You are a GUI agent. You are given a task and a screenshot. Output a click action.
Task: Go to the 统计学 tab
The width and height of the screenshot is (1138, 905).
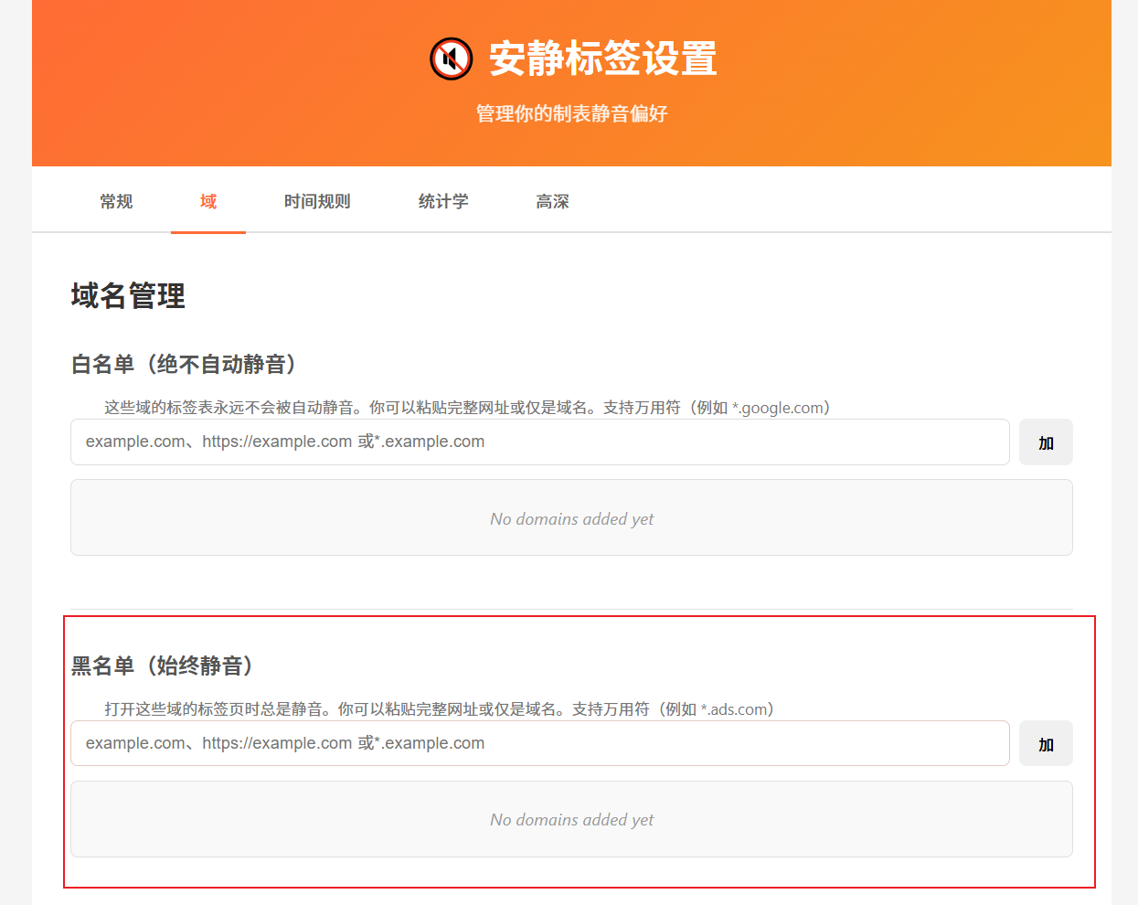(x=443, y=201)
